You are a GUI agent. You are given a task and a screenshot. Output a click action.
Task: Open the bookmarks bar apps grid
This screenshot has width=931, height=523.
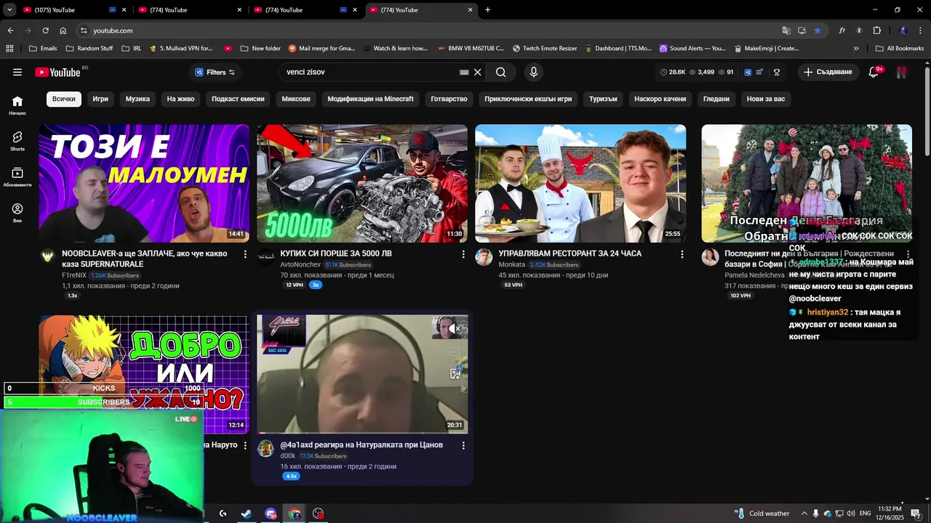9,49
